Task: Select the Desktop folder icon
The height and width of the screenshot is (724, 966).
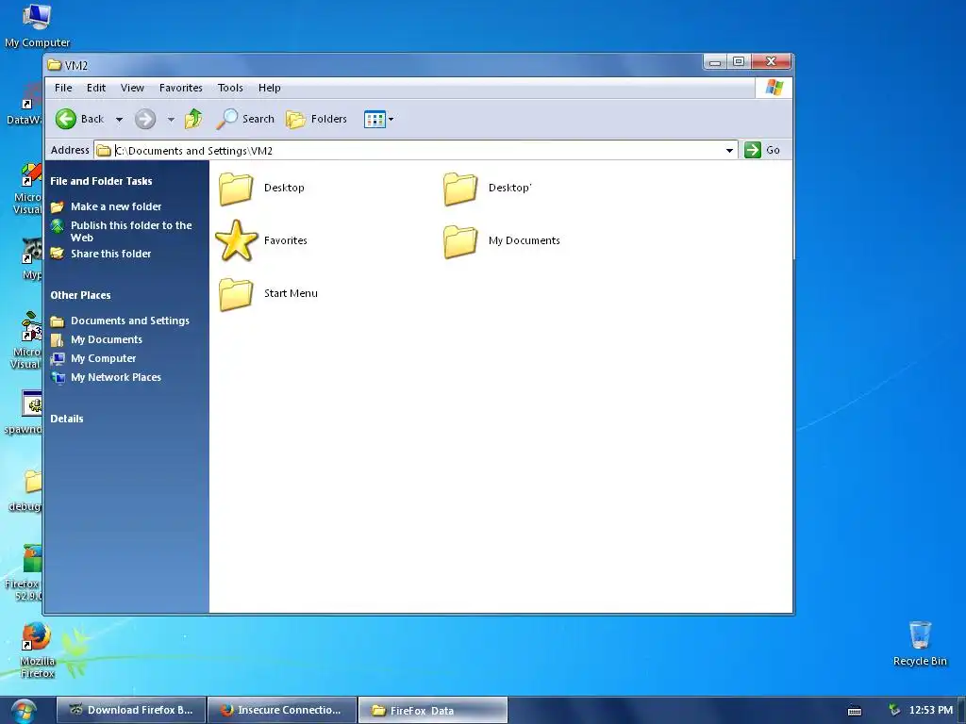Action: click(236, 188)
